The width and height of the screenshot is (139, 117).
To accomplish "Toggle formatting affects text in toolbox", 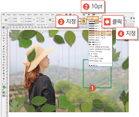I will tap(4, 90).
